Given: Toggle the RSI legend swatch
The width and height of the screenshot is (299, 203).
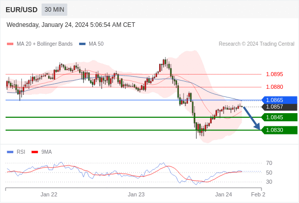Looking at the screenshot, I should (10, 152).
